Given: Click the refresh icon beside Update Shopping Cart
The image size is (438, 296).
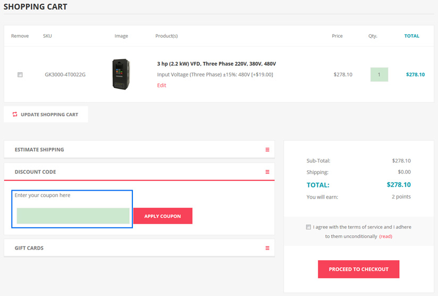Looking at the screenshot, I should 15,114.
